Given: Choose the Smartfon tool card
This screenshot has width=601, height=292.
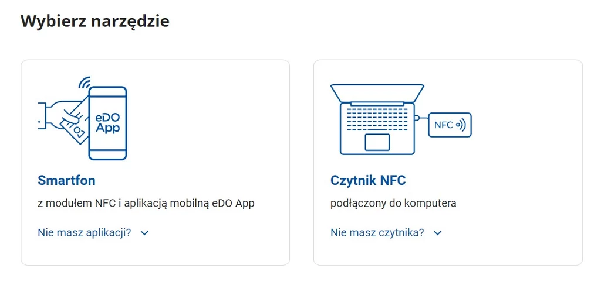Looking at the screenshot, I should pyautogui.click(x=155, y=163).
